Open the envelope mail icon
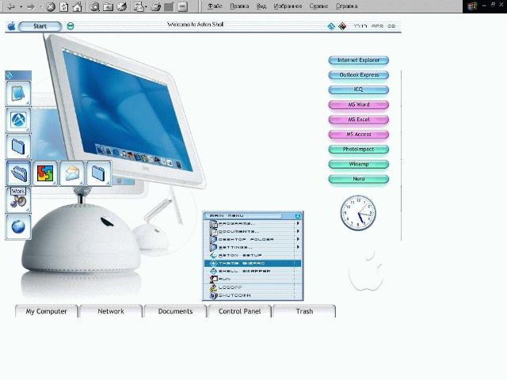Image resolution: width=507 pixels, height=380 pixels. [72, 173]
